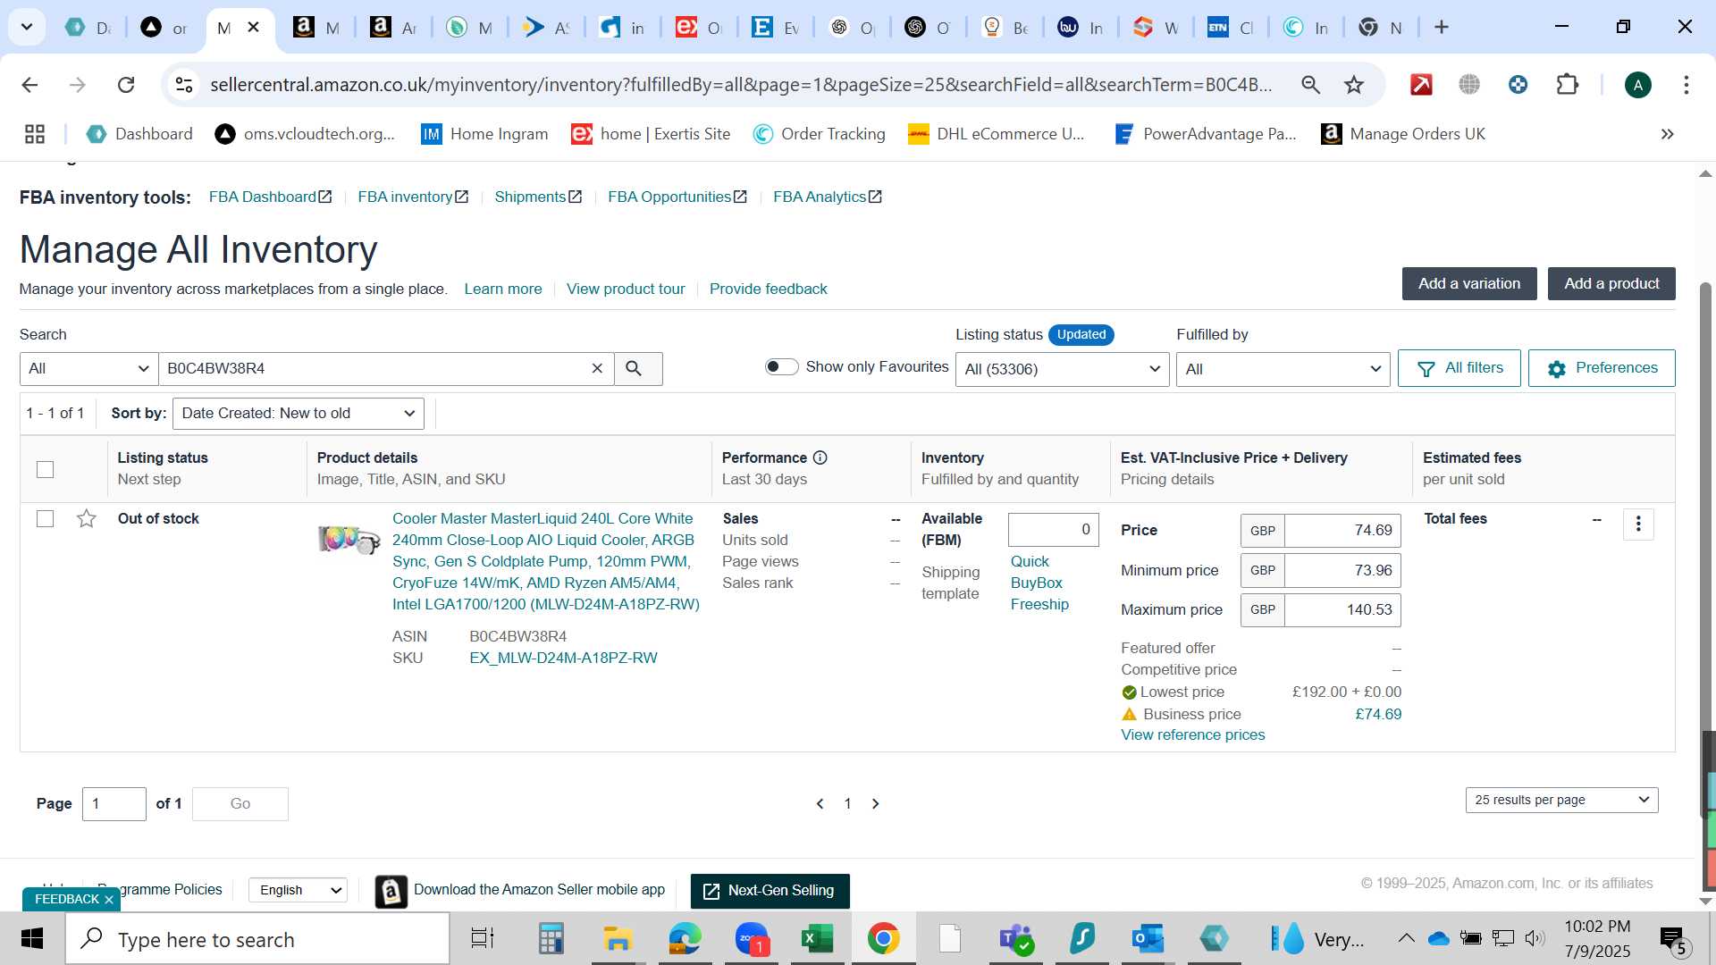
Task: Open the row actions three-dot menu
Action: point(1638,524)
